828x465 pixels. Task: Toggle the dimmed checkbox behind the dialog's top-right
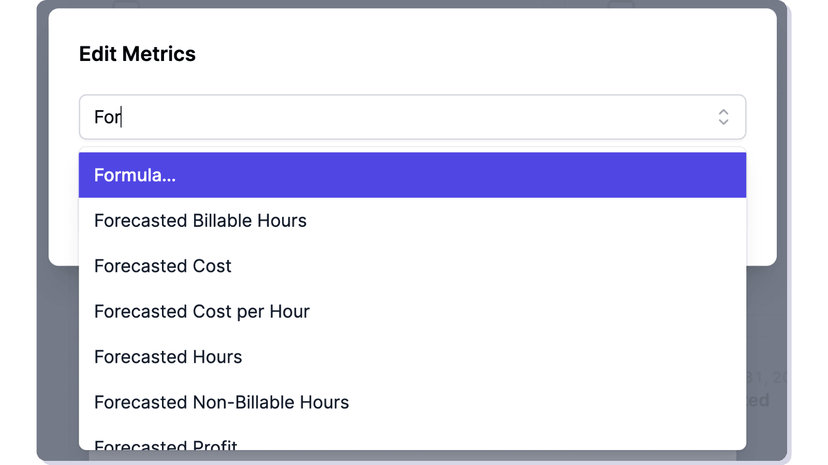(620, 5)
